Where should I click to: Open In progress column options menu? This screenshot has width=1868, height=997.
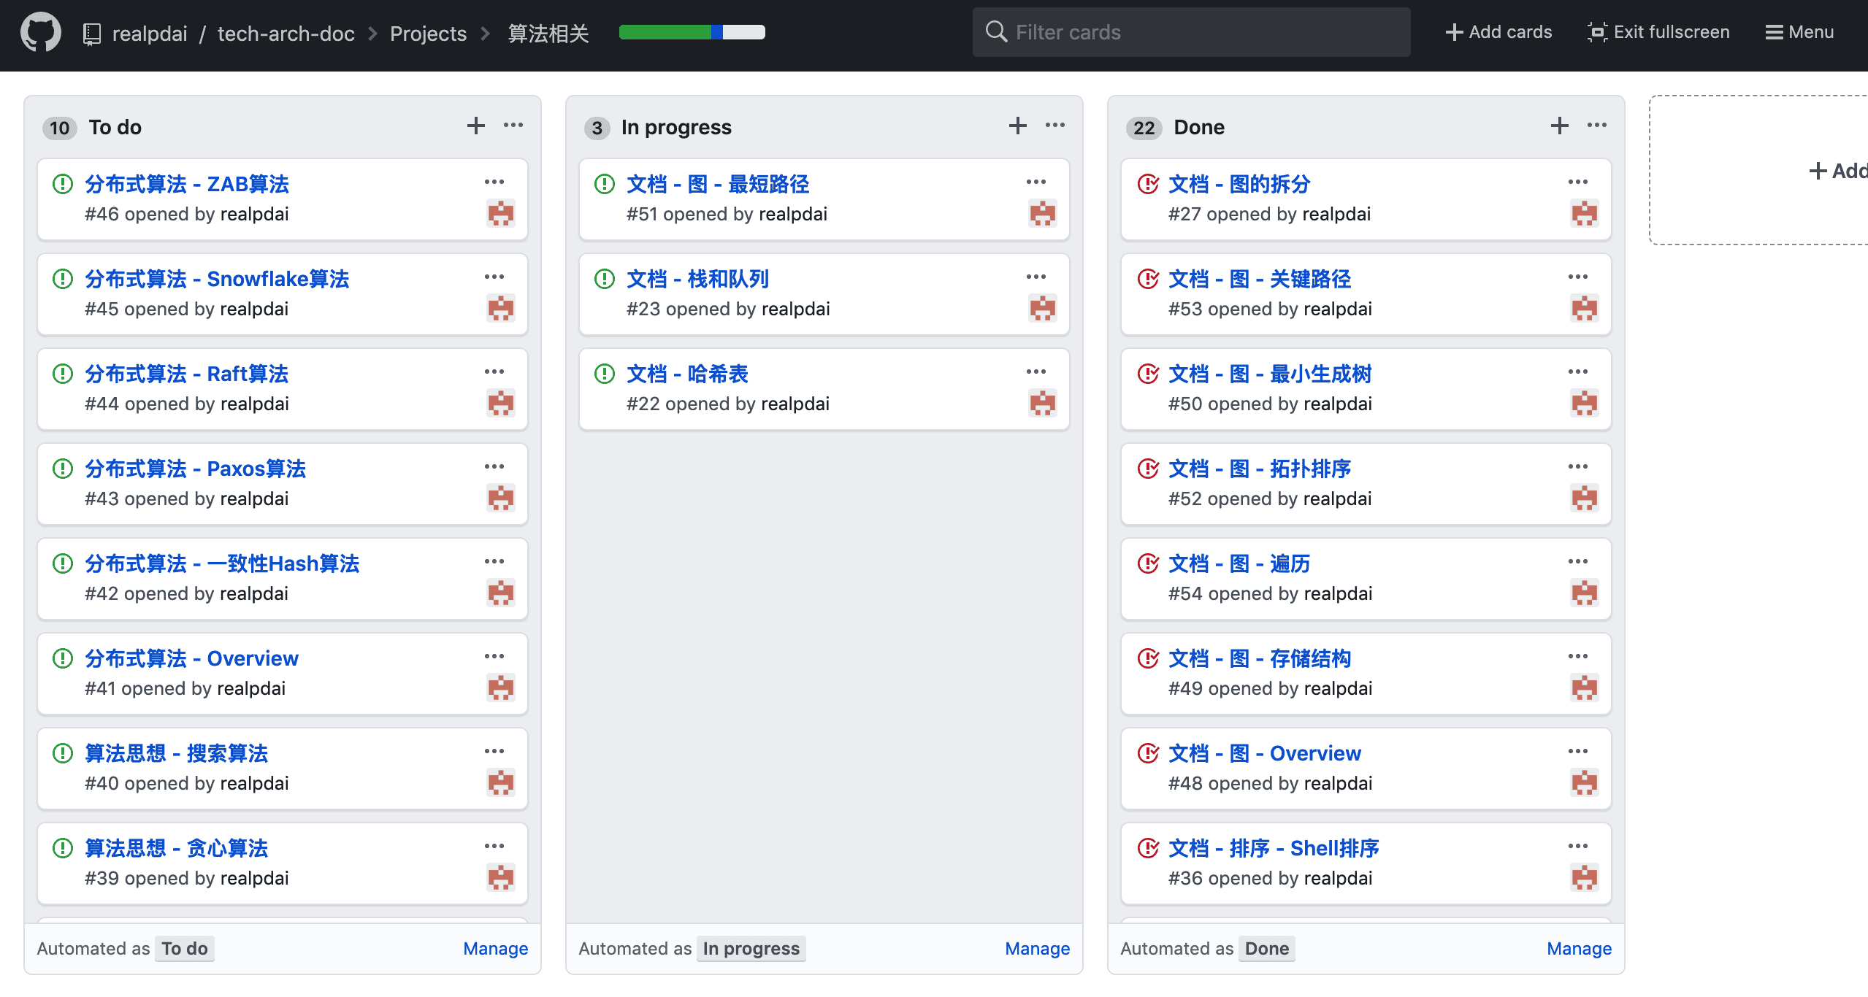pos(1055,126)
